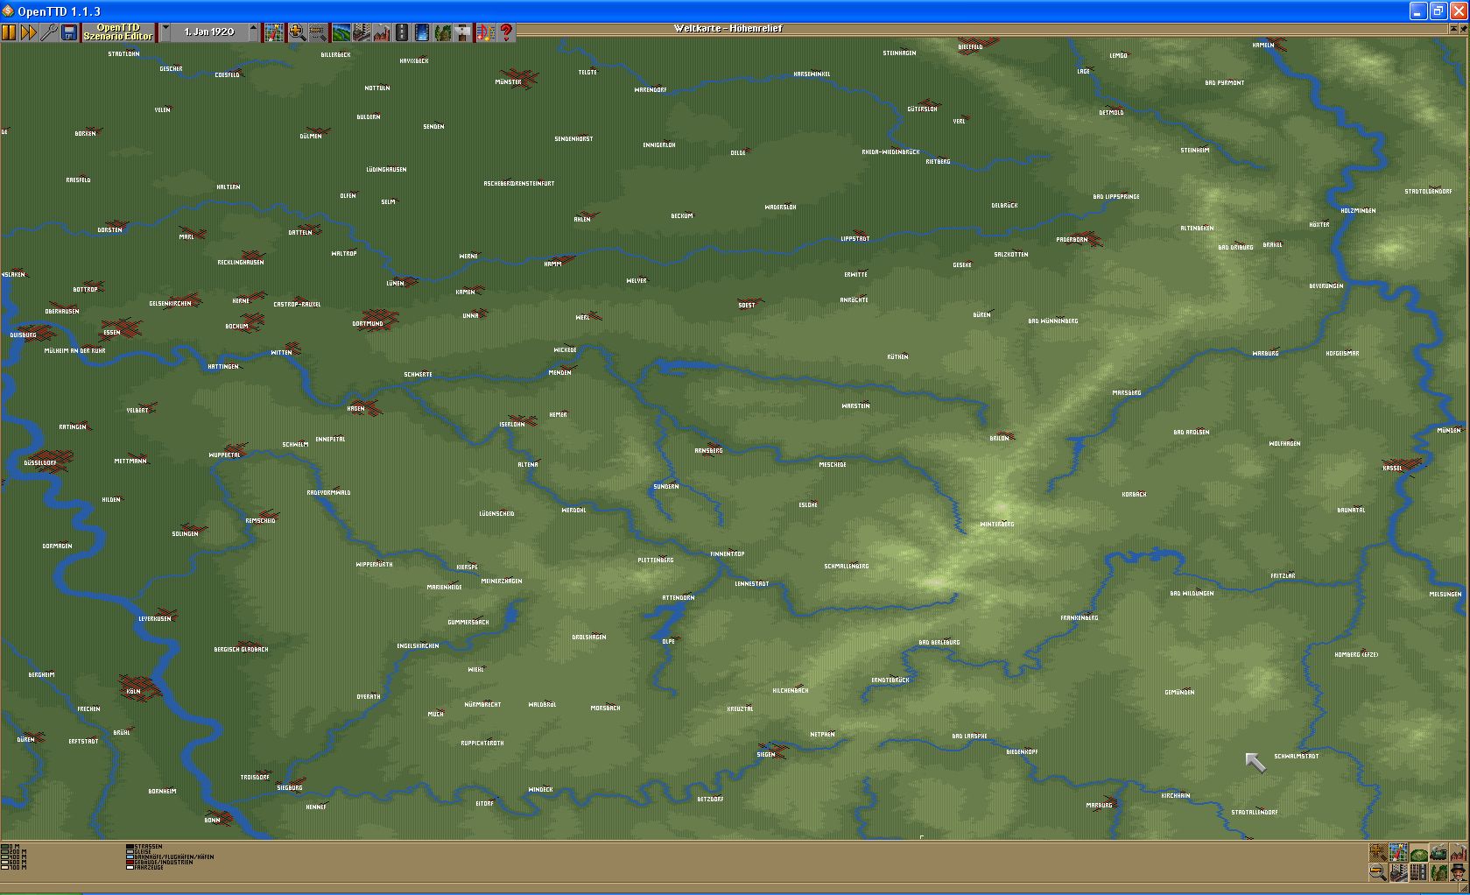Image resolution: width=1470 pixels, height=895 pixels.
Task: Show map owners via top-hat man icon
Action: tap(1457, 872)
